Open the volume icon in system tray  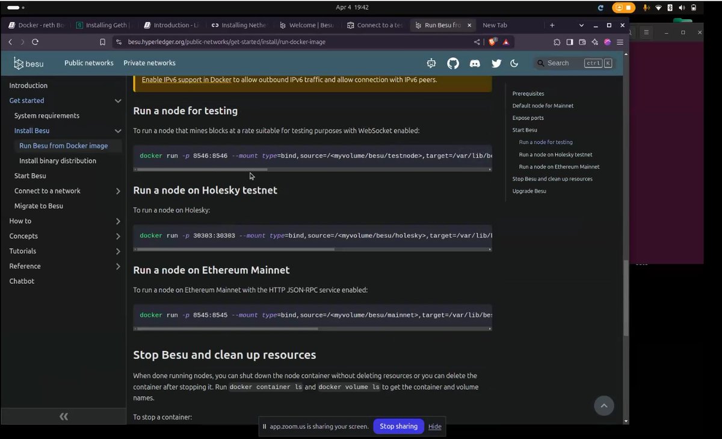[x=682, y=8]
